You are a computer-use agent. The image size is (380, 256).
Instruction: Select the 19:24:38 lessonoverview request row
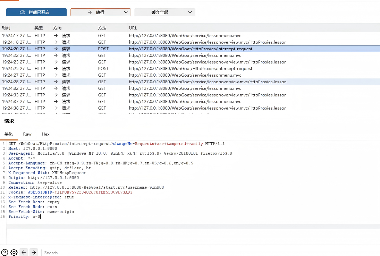coord(190,108)
